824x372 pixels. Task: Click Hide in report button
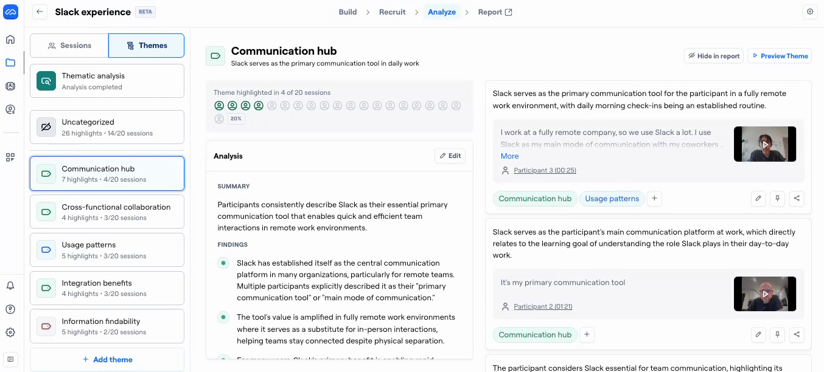(714, 56)
